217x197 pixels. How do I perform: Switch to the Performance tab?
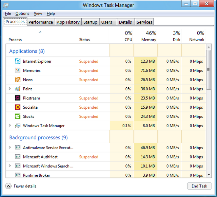click(x=41, y=22)
